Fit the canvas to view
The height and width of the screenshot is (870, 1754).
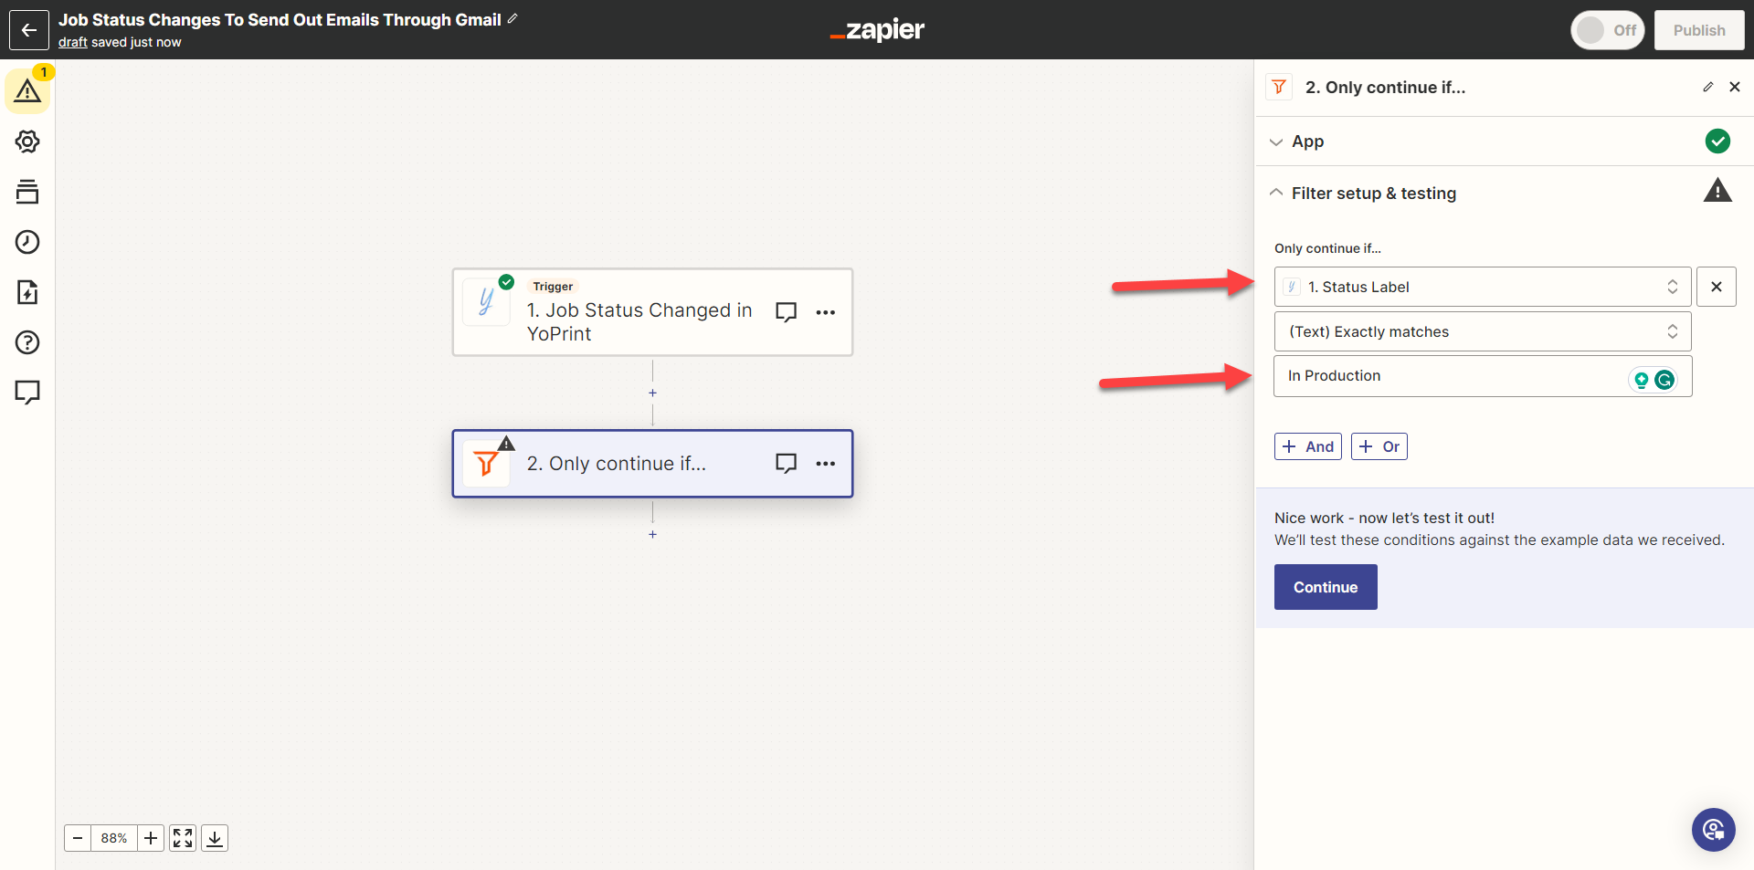pos(183,838)
